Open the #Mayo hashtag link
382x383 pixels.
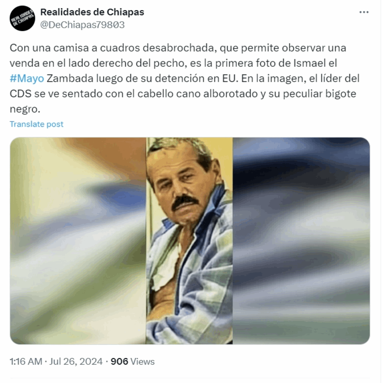[x=27, y=78]
